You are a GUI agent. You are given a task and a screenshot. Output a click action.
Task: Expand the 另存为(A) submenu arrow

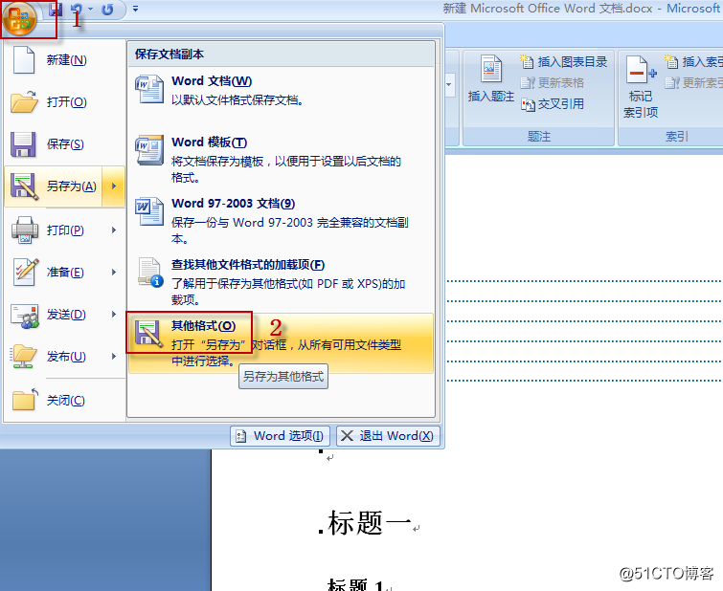(x=113, y=186)
